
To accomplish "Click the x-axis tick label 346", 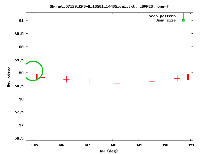I will [x=61, y=145].
